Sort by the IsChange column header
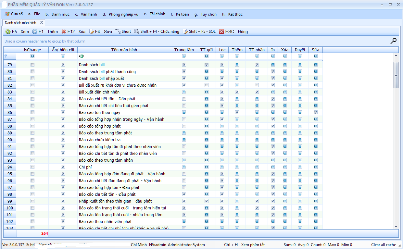 pyautogui.click(x=32, y=50)
